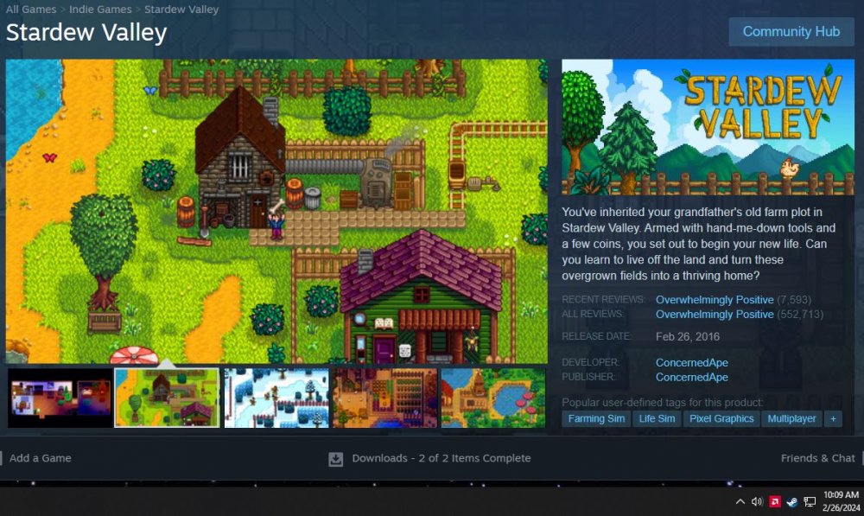
Task: Open ConcernedApe publisher page
Action: click(x=691, y=377)
